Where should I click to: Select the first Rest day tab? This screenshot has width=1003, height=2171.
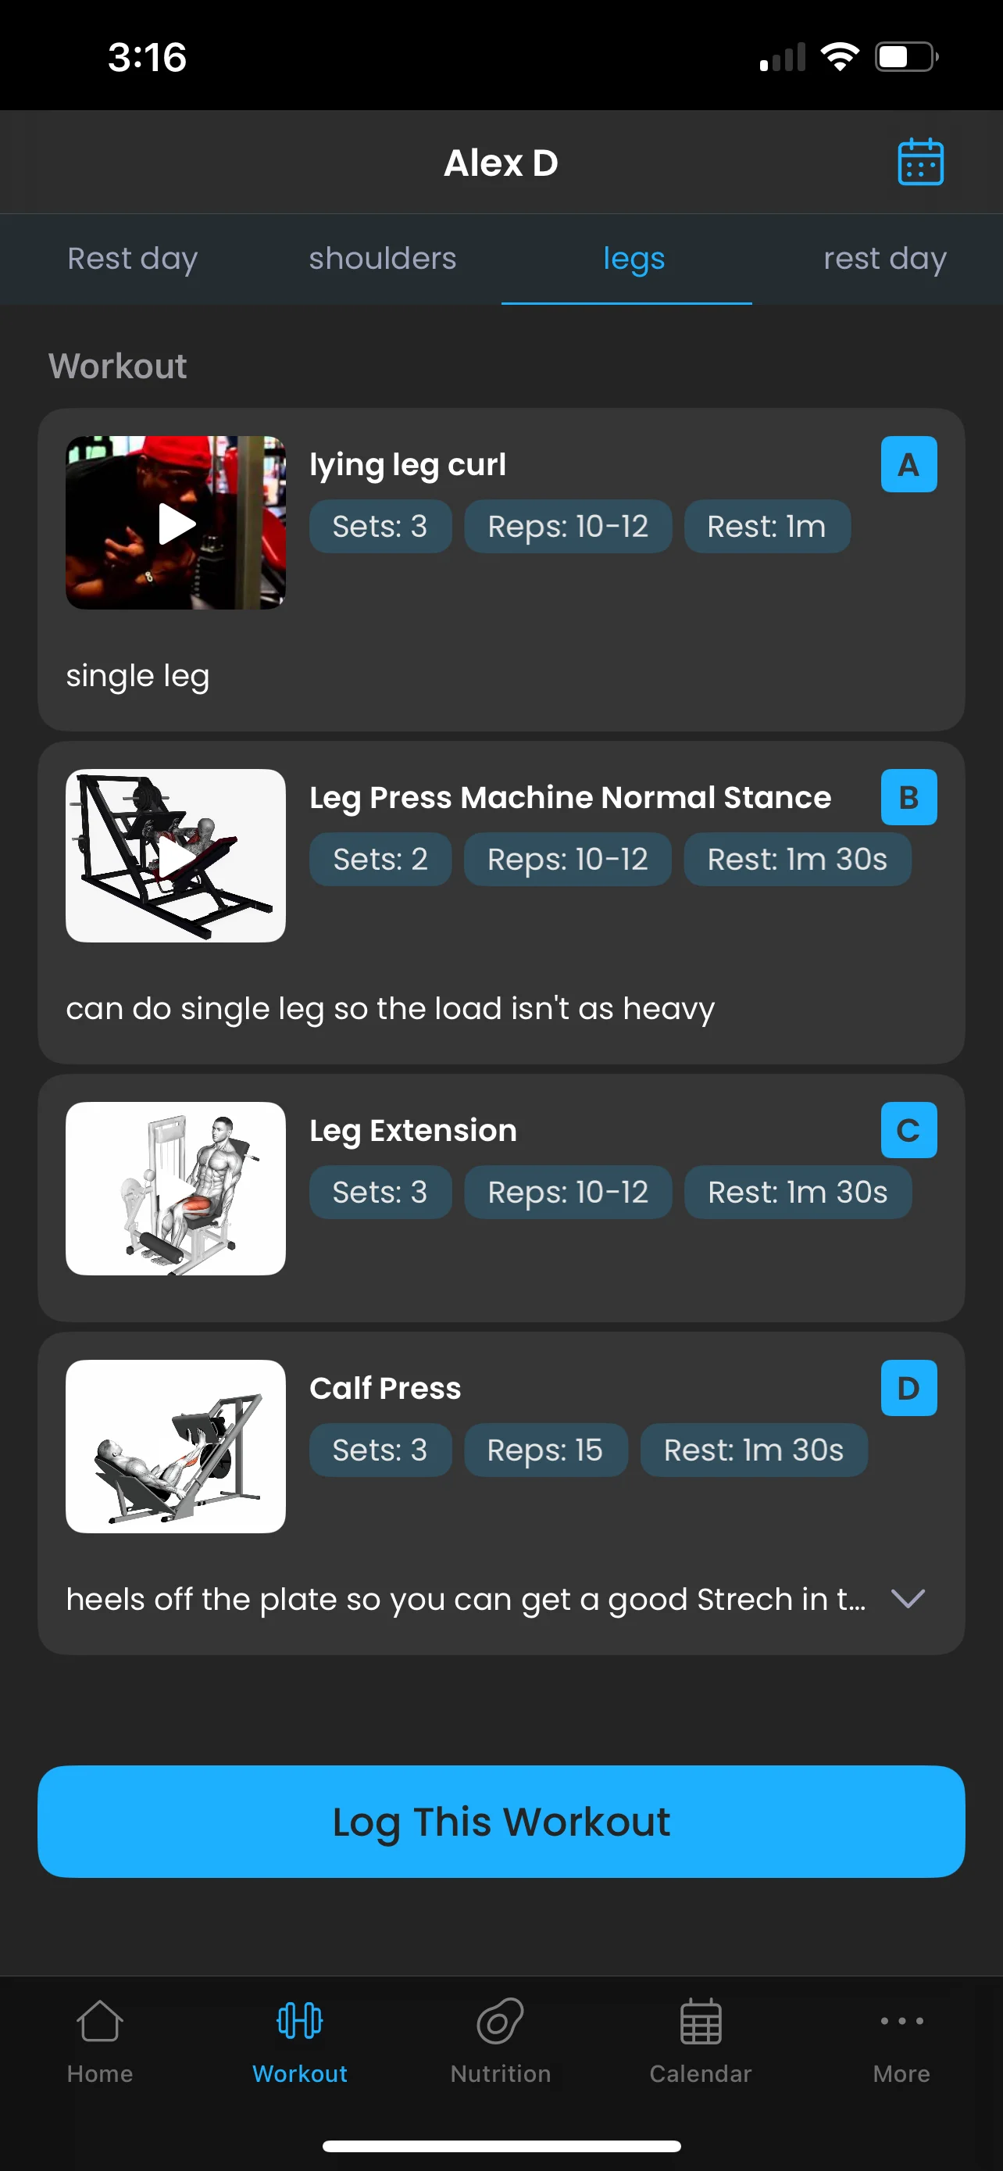click(132, 259)
